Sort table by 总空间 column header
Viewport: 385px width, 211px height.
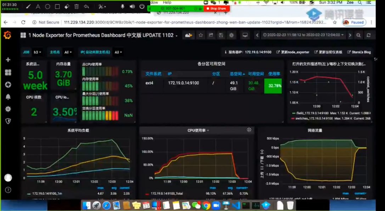point(237,74)
